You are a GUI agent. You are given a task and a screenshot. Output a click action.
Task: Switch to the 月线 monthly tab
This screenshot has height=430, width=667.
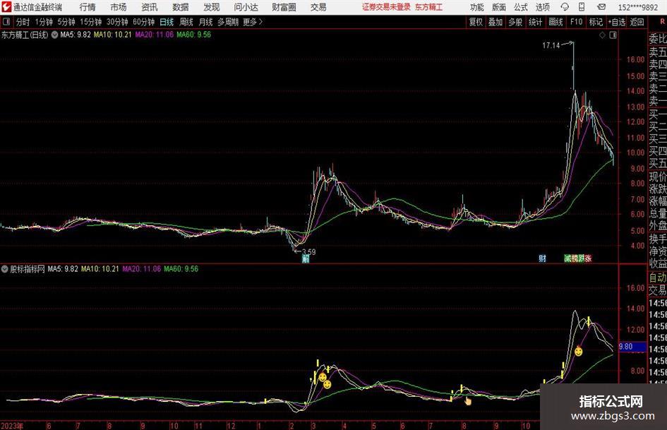tap(205, 22)
